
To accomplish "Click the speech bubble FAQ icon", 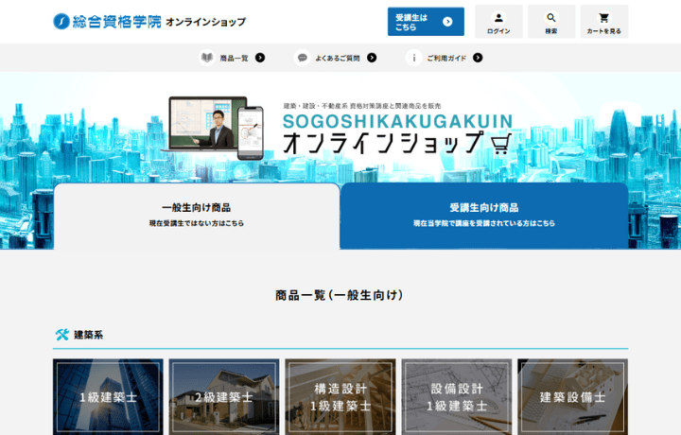I will (302, 58).
